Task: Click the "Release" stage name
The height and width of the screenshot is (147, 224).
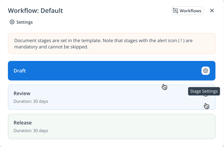Action: (23, 123)
